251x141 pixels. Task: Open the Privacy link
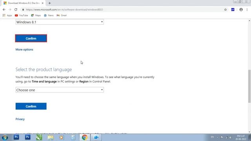point(20,119)
